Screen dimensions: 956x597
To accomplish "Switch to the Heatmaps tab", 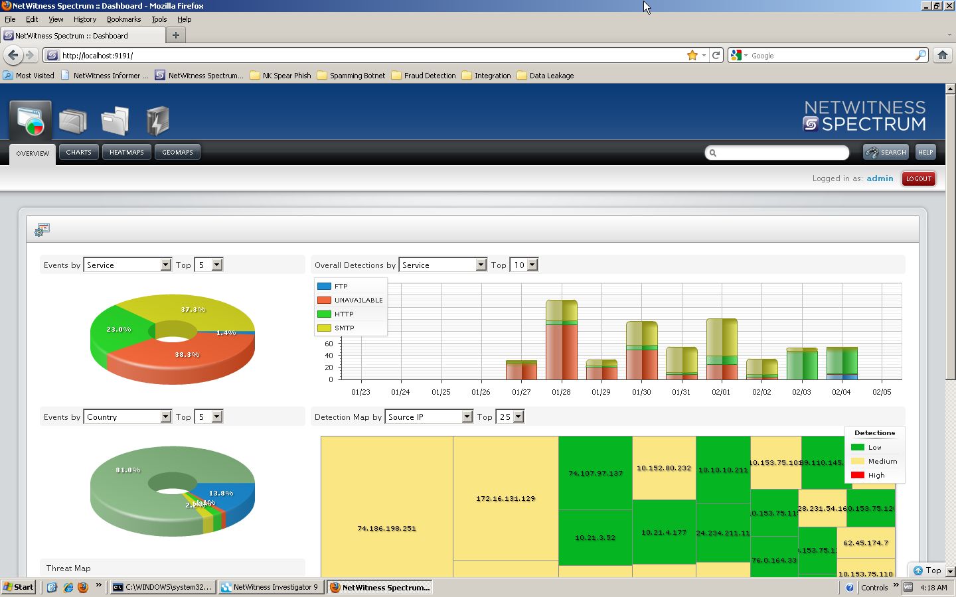I will click(127, 152).
